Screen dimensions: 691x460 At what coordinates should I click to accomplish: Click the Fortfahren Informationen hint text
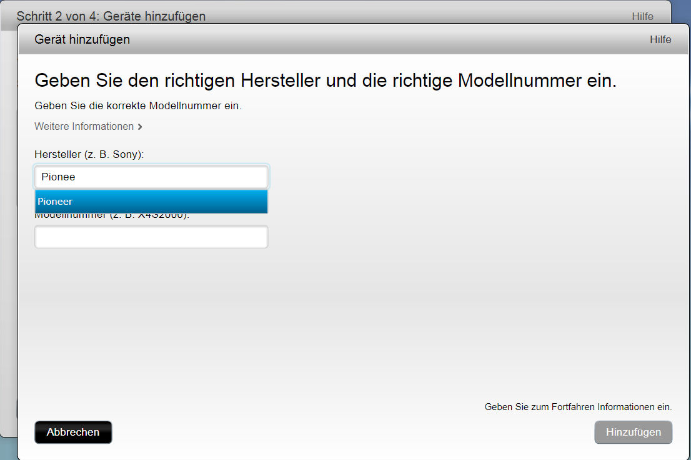578,407
